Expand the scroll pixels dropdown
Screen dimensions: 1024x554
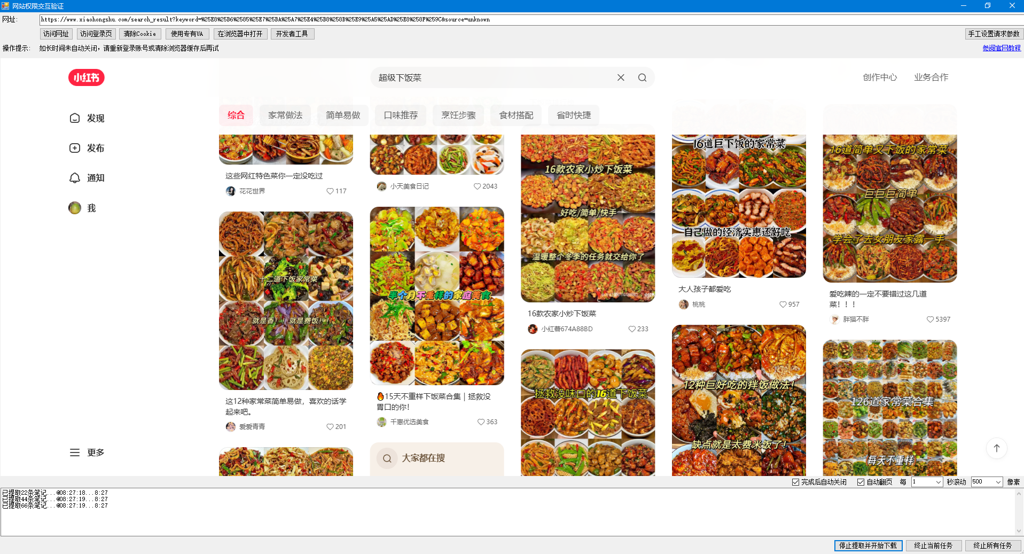[998, 482]
